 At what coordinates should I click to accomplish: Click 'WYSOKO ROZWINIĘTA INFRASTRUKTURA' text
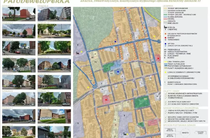pos(185,93)
